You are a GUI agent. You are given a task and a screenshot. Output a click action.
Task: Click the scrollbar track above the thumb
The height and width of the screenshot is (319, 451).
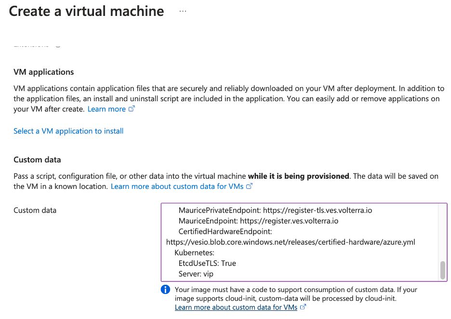443,231
